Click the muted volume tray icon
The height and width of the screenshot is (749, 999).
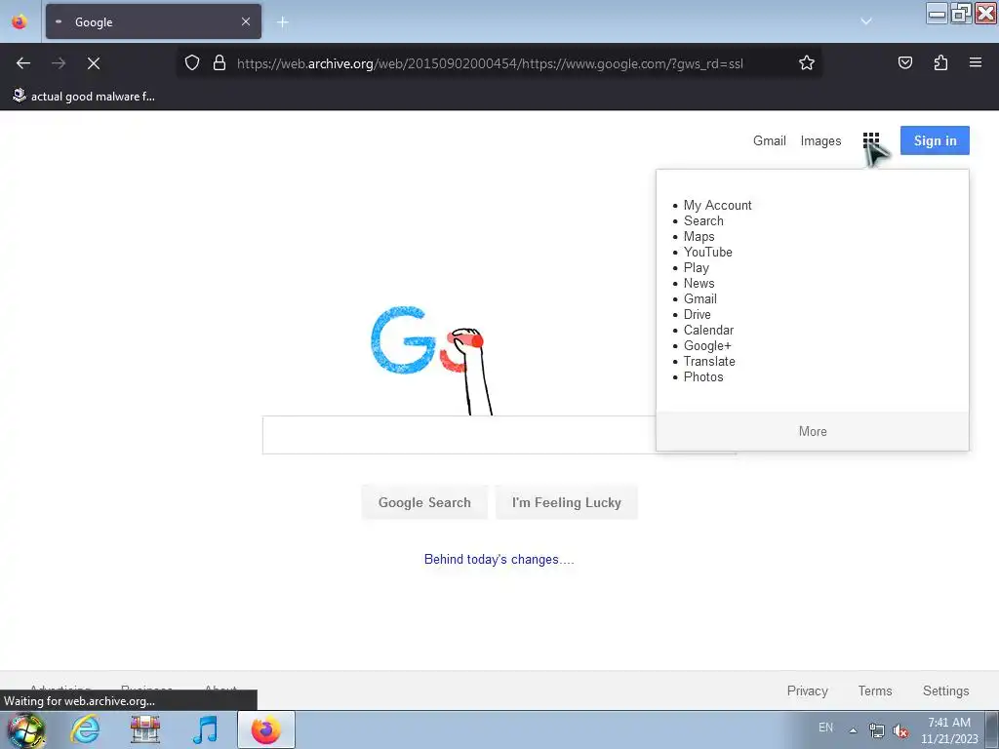[900, 731]
